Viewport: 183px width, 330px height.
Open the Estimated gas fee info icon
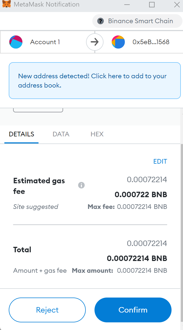point(81,185)
